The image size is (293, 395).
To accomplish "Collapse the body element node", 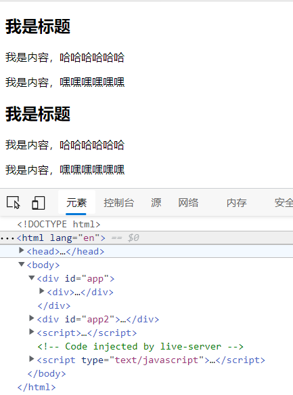I will (x=22, y=264).
